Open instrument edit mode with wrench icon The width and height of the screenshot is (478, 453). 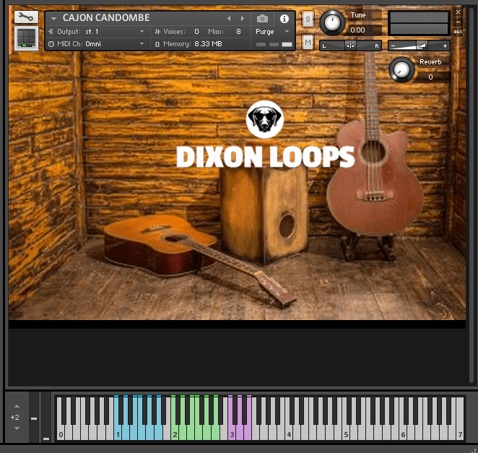point(27,17)
